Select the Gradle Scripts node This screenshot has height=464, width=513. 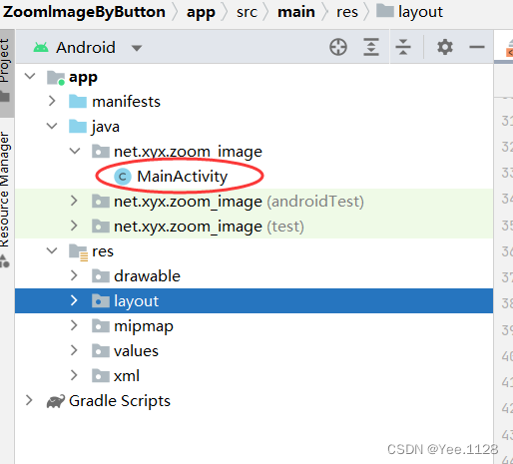(120, 401)
